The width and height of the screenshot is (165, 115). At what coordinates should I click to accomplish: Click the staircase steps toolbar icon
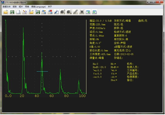75,12
